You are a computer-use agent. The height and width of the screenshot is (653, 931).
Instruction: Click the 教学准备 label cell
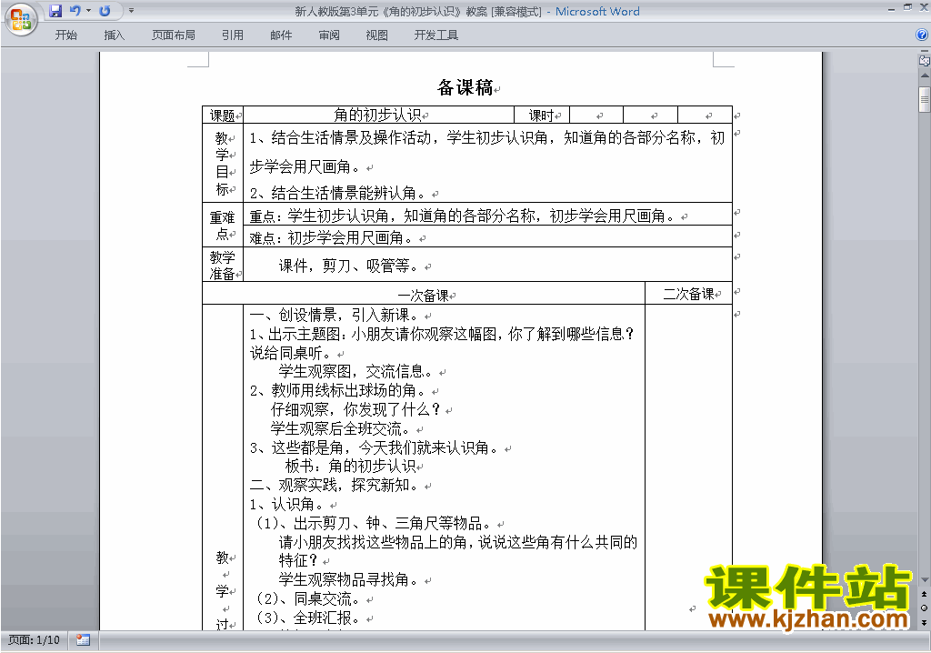point(223,265)
